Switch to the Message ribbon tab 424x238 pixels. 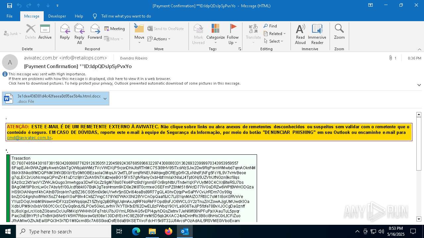(x=32, y=16)
